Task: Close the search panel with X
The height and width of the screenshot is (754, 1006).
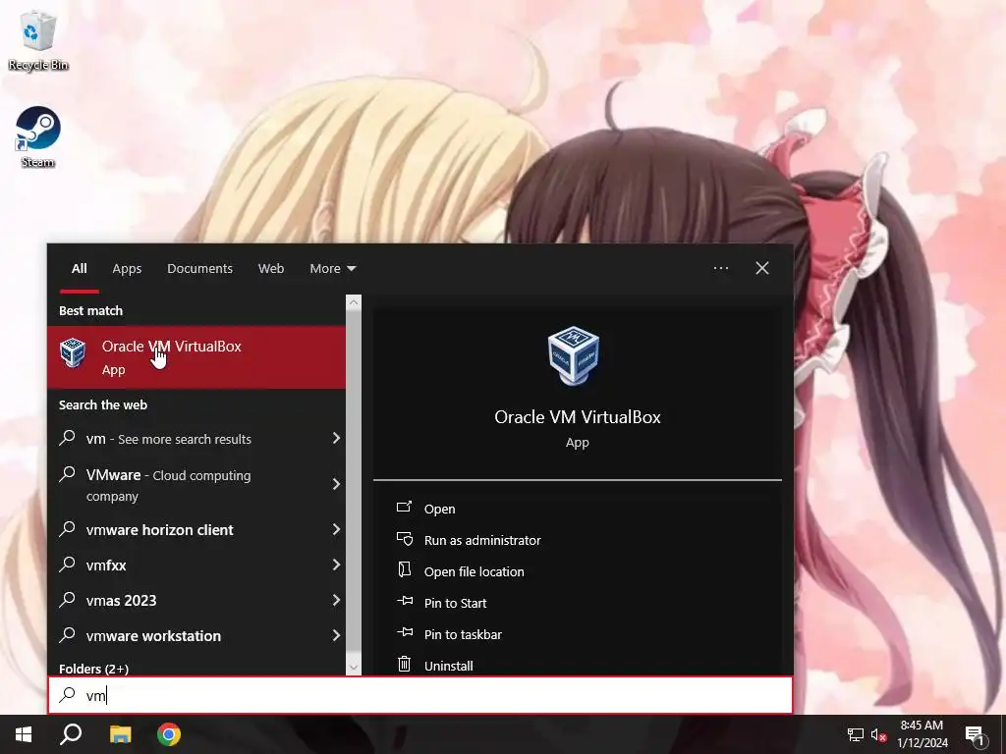Action: [x=762, y=268]
